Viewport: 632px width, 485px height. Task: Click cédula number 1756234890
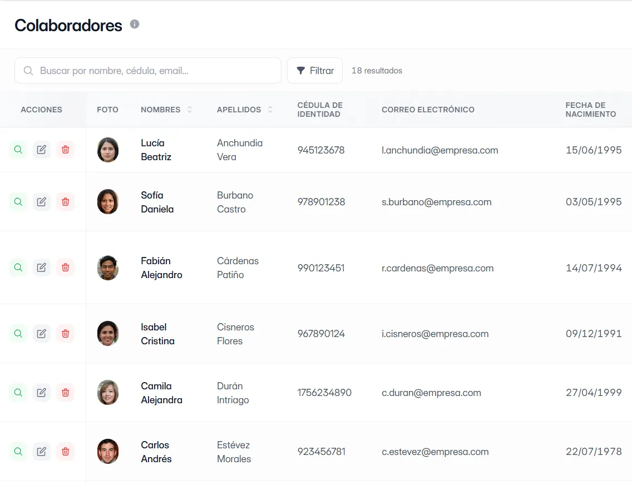coord(324,393)
